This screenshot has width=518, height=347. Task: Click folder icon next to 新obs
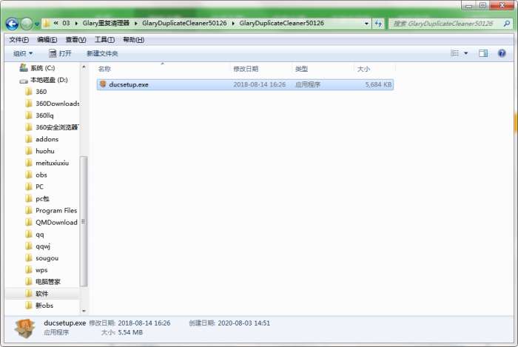point(29,306)
